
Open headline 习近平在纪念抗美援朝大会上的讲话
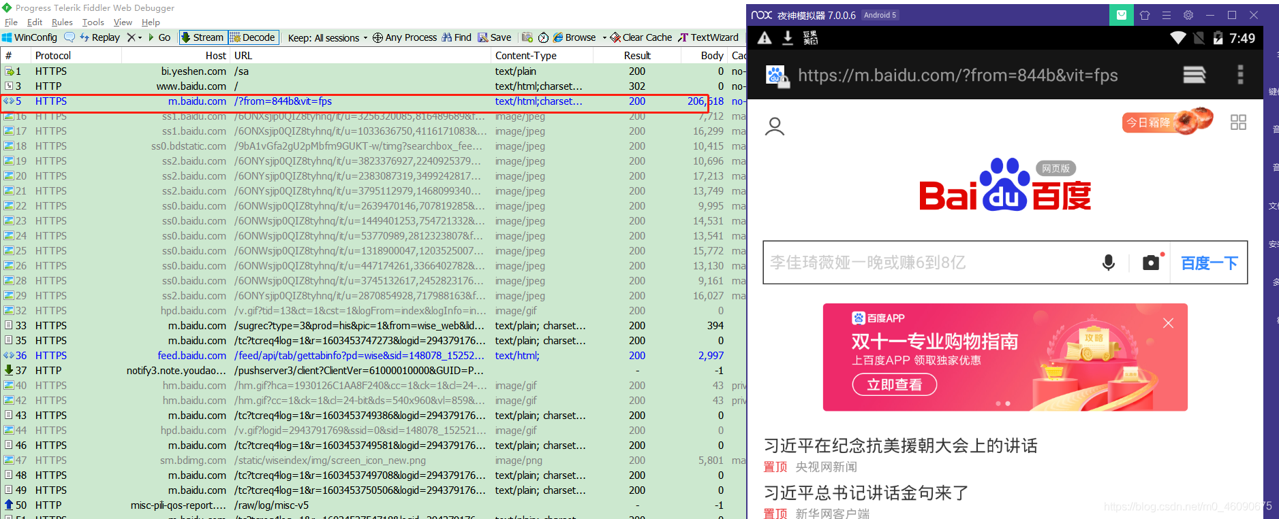tap(901, 446)
